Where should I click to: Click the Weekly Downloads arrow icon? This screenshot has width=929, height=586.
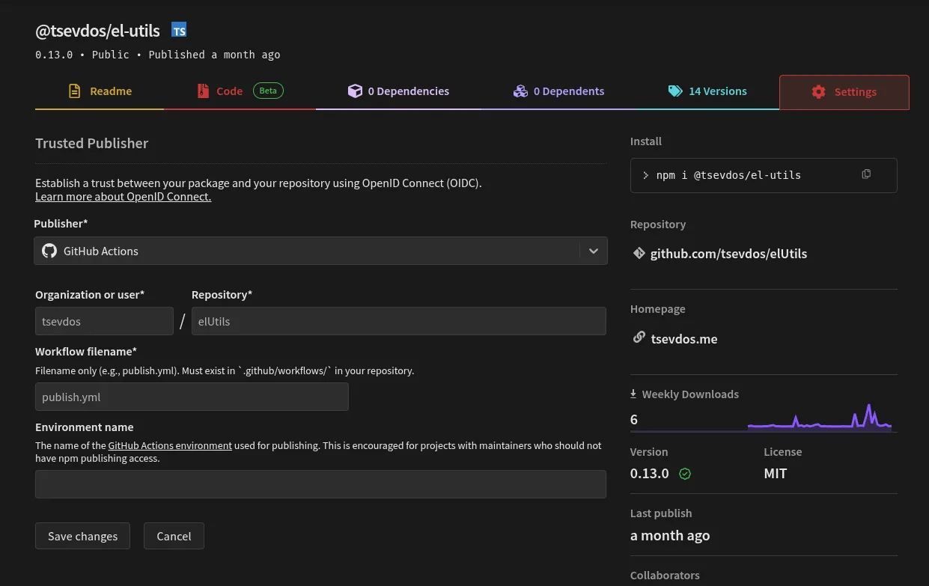(633, 394)
